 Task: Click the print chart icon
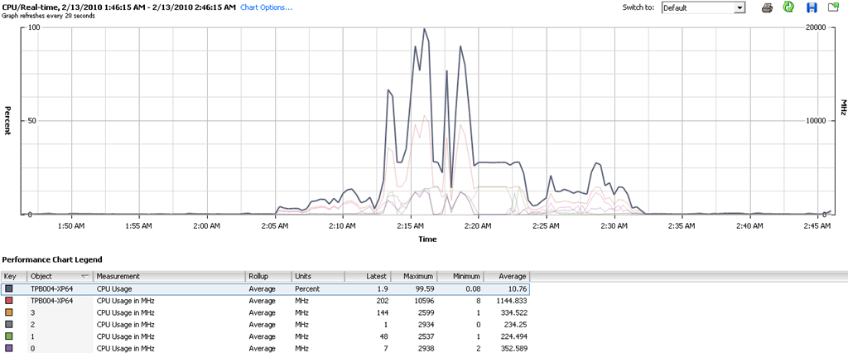point(767,7)
